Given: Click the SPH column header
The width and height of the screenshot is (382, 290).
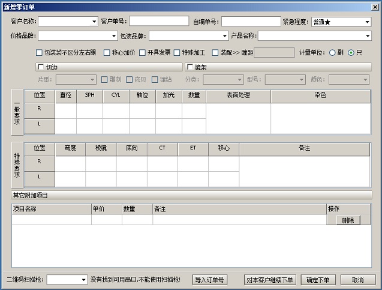Looking at the screenshot, I should point(90,96).
